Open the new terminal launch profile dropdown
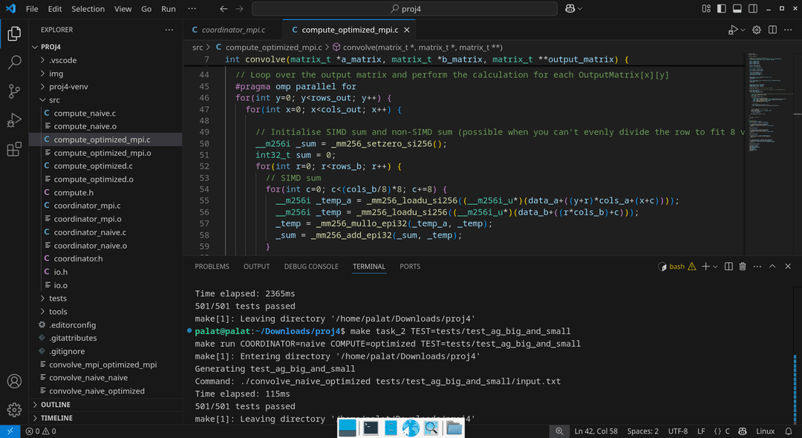The height and width of the screenshot is (438, 802). click(x=716, y=267)
